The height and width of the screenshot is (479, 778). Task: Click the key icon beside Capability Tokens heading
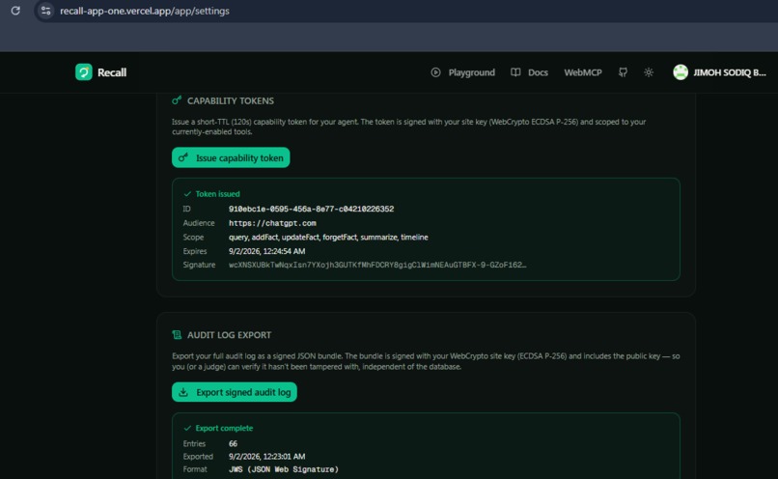pos(177,100)
